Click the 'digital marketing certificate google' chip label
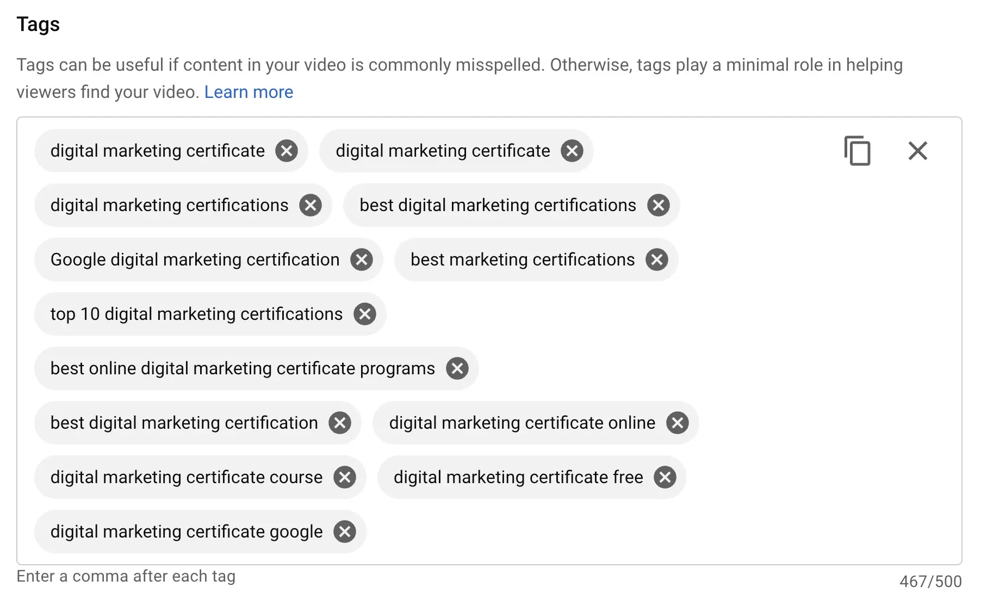The height and width of the screenshot is (605, 981). (186, 532)
